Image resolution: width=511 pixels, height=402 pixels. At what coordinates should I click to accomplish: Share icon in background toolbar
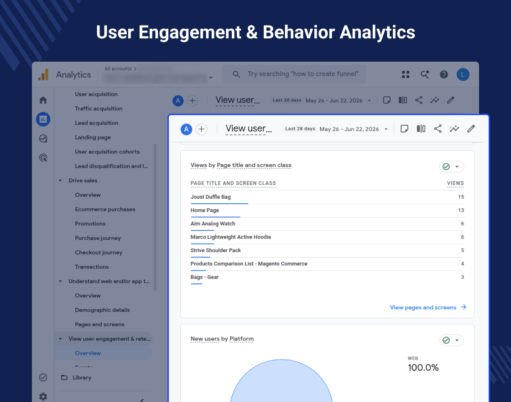[419, 100]
